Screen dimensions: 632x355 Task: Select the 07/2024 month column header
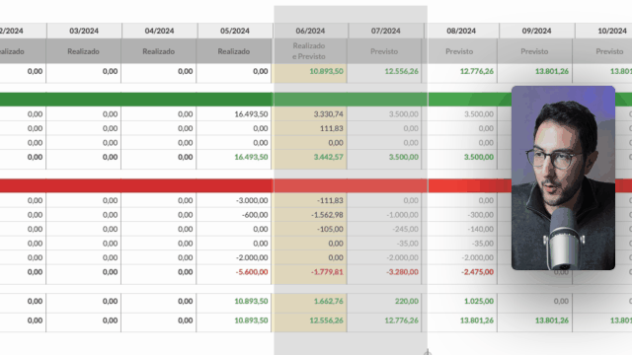click(386, 31)
